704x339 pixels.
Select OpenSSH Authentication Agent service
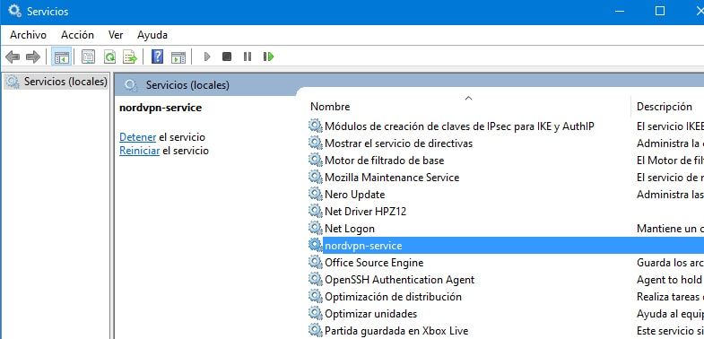click(400, 280)
